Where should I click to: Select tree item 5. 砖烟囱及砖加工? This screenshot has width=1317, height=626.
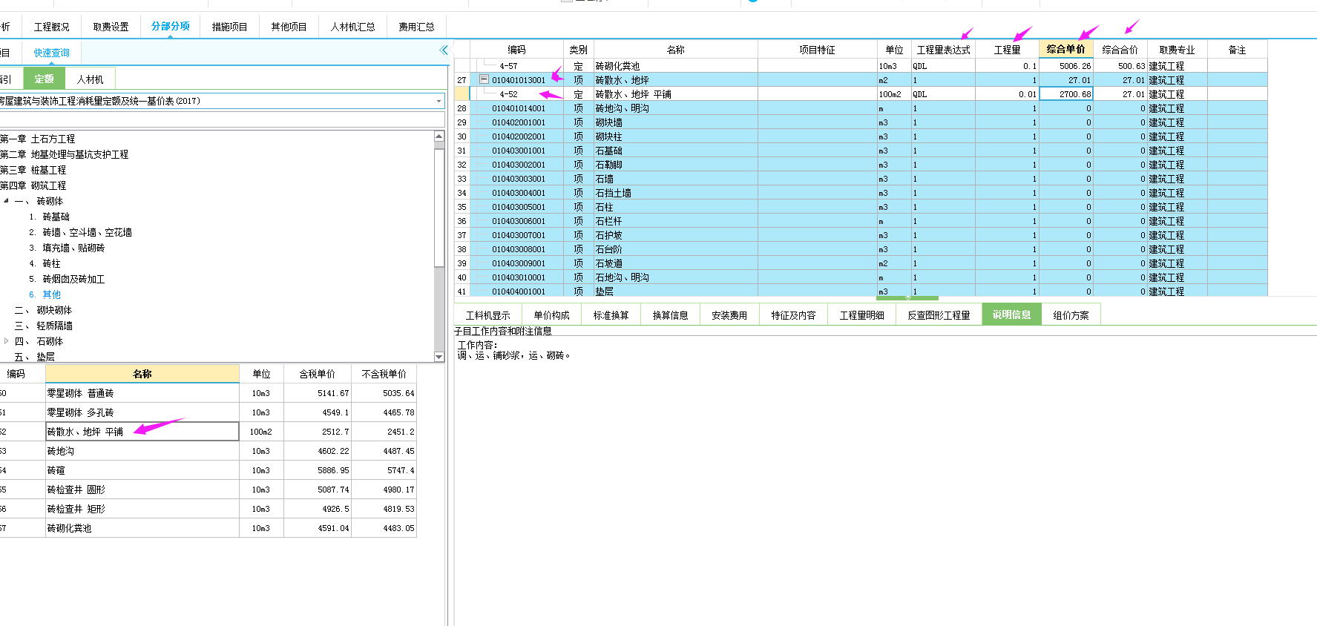tap(68, 279)
